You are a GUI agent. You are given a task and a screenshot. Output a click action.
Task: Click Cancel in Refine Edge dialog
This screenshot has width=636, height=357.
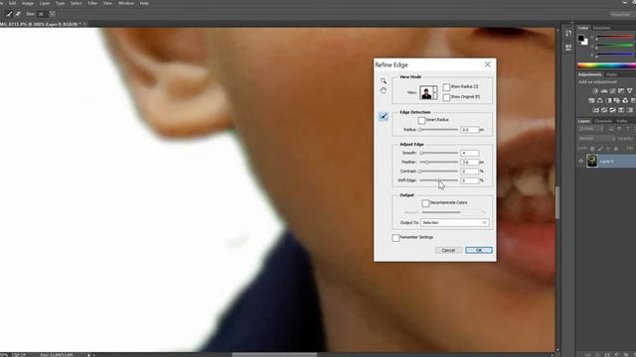tap(448, 250)
